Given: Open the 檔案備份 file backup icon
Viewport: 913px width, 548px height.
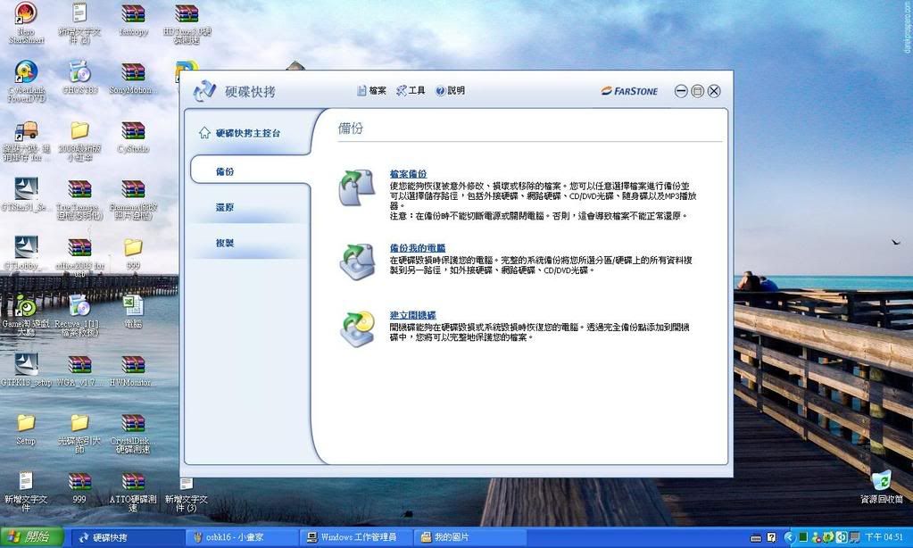Looking at the screenshot, I should tap(357, 187).
